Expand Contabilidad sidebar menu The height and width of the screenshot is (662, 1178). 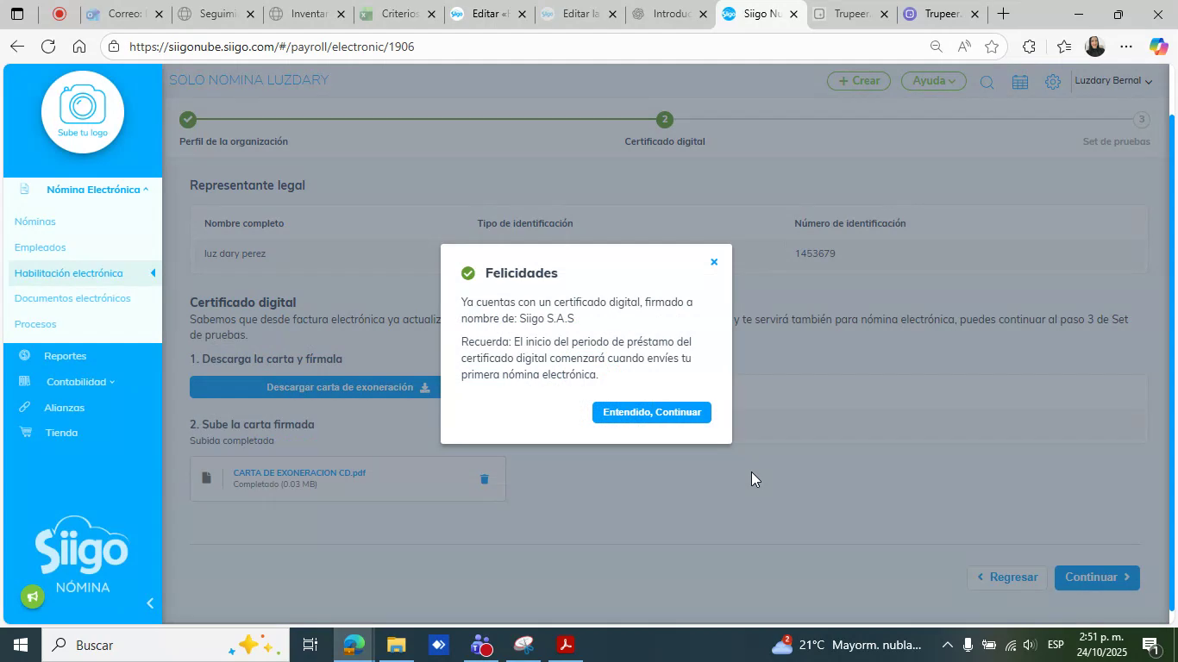(80, 382)
